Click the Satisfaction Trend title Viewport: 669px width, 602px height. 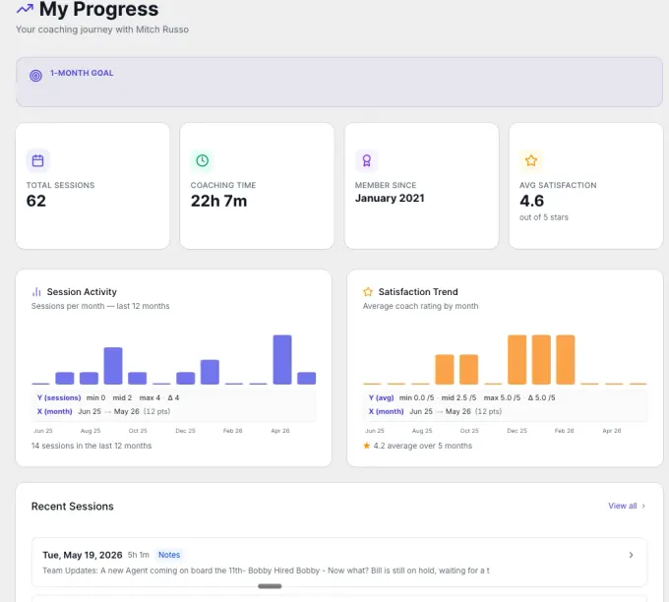418,292
